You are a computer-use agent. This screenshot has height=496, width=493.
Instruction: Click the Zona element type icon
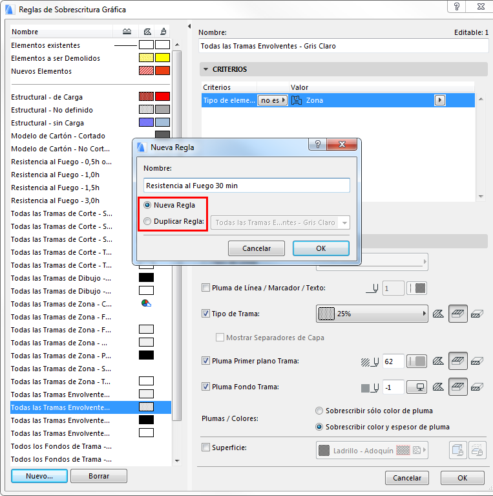[297, 100]
